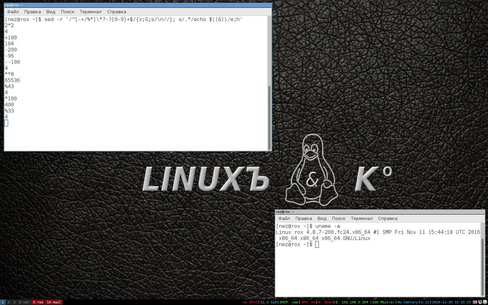Open Поиск menu in the sed terminal

click(67, 12)
